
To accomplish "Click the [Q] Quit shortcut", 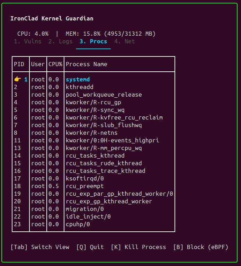I will pyautogui.click(x=90, y=247).
